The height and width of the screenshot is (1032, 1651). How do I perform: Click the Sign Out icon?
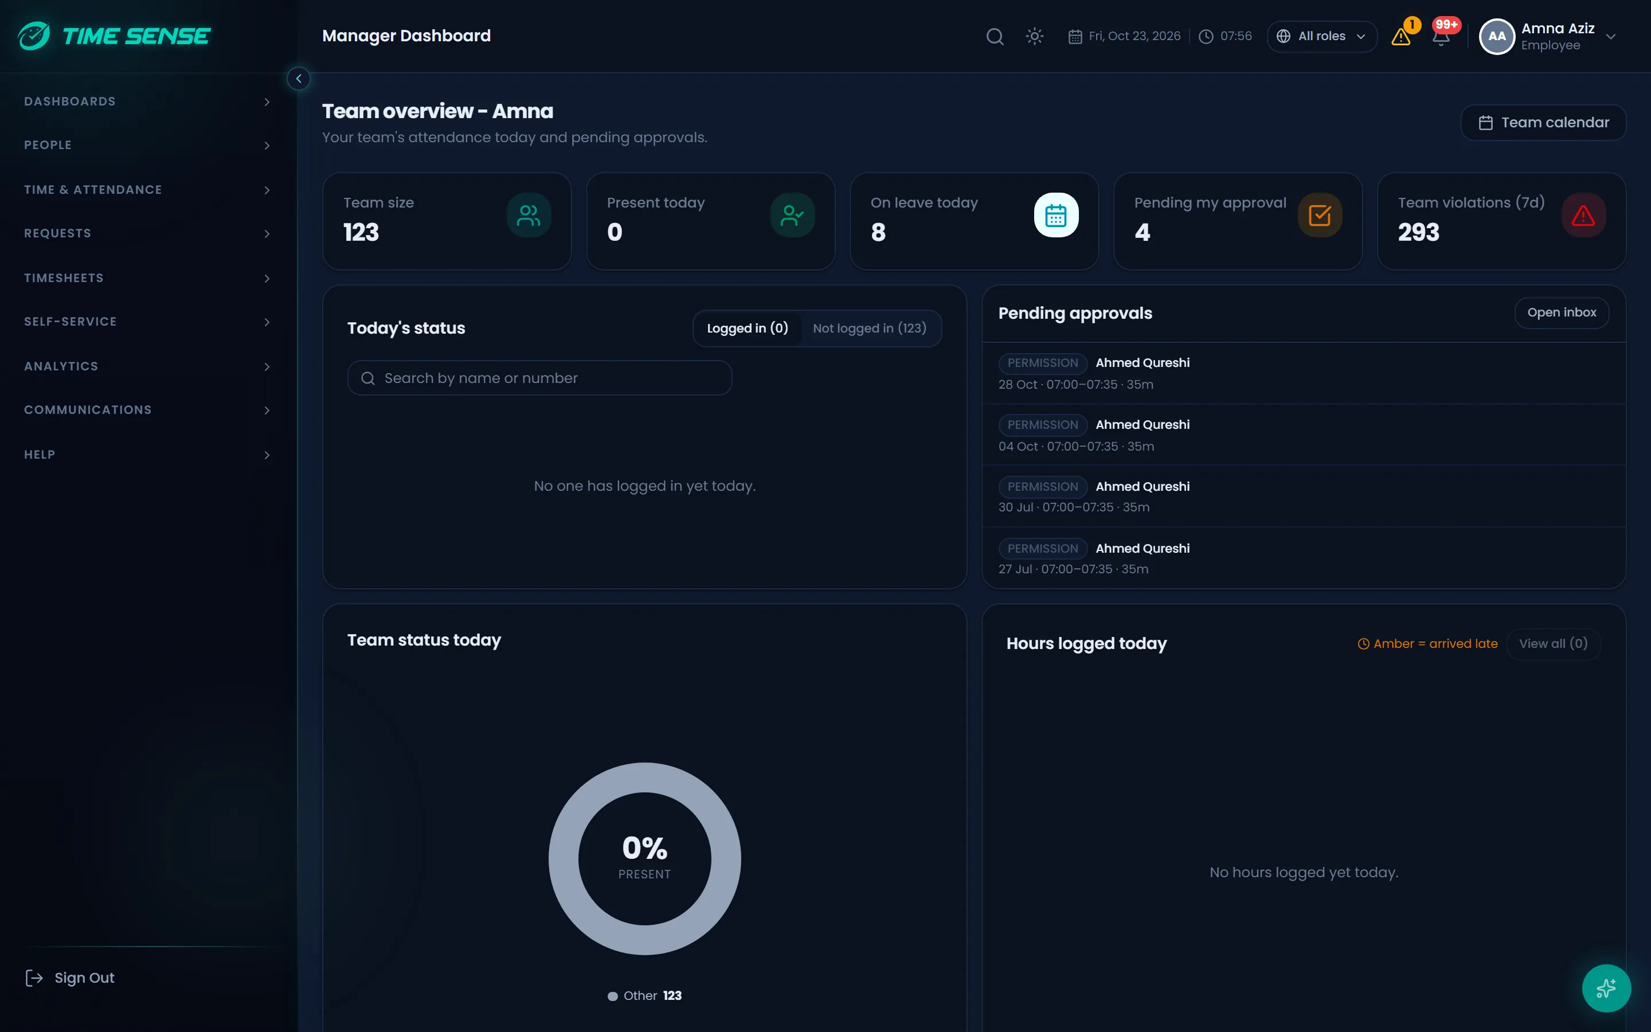tap(34, 978)
